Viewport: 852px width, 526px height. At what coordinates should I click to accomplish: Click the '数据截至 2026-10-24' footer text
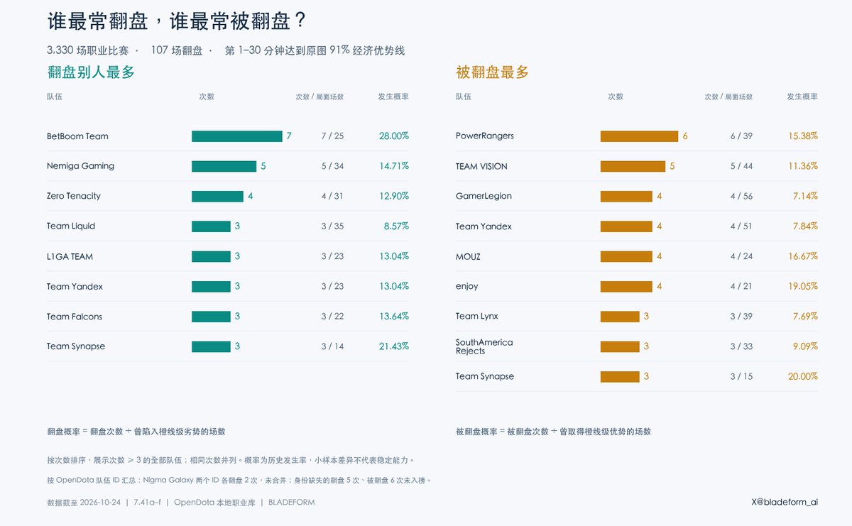84,503
